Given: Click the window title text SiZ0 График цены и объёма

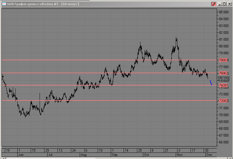Looking at the screenshot, I should [30, 4].
